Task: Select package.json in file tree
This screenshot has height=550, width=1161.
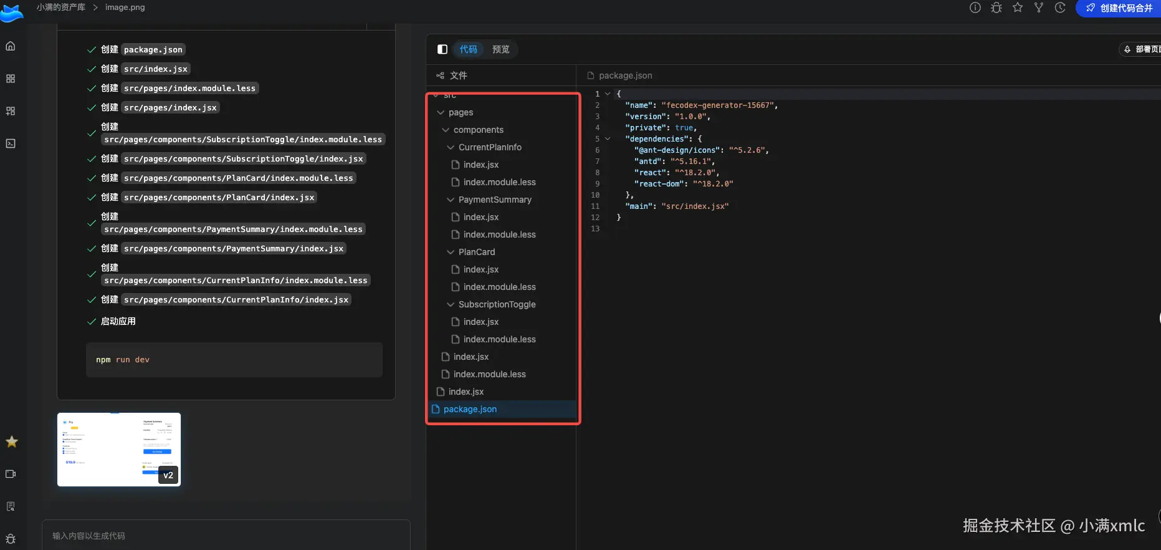Action: (x=502, y=409)
